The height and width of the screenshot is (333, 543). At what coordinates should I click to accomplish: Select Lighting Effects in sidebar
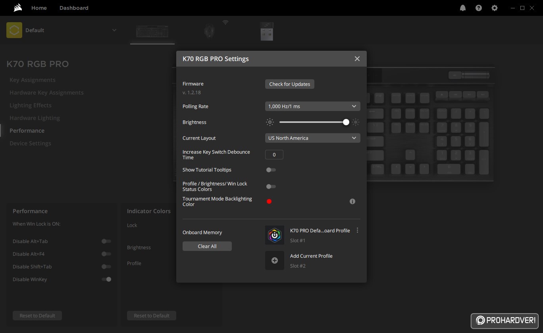31,105
